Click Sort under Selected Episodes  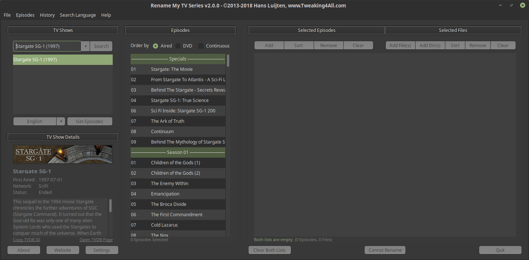[x=299, y=45]
